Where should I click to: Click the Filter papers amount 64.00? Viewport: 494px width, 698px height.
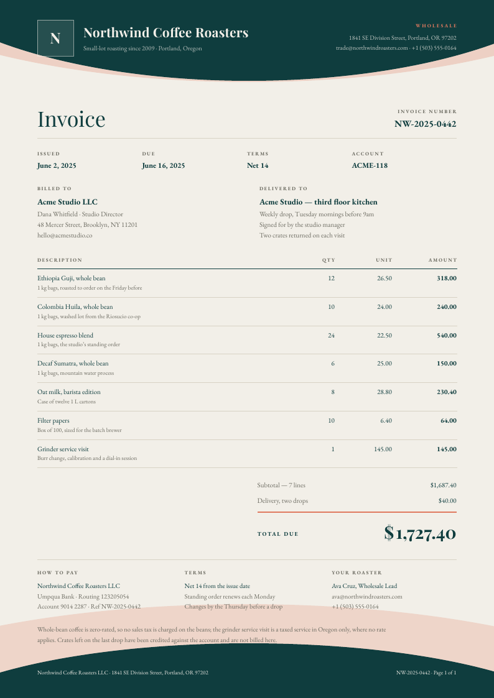click(449, 420)
